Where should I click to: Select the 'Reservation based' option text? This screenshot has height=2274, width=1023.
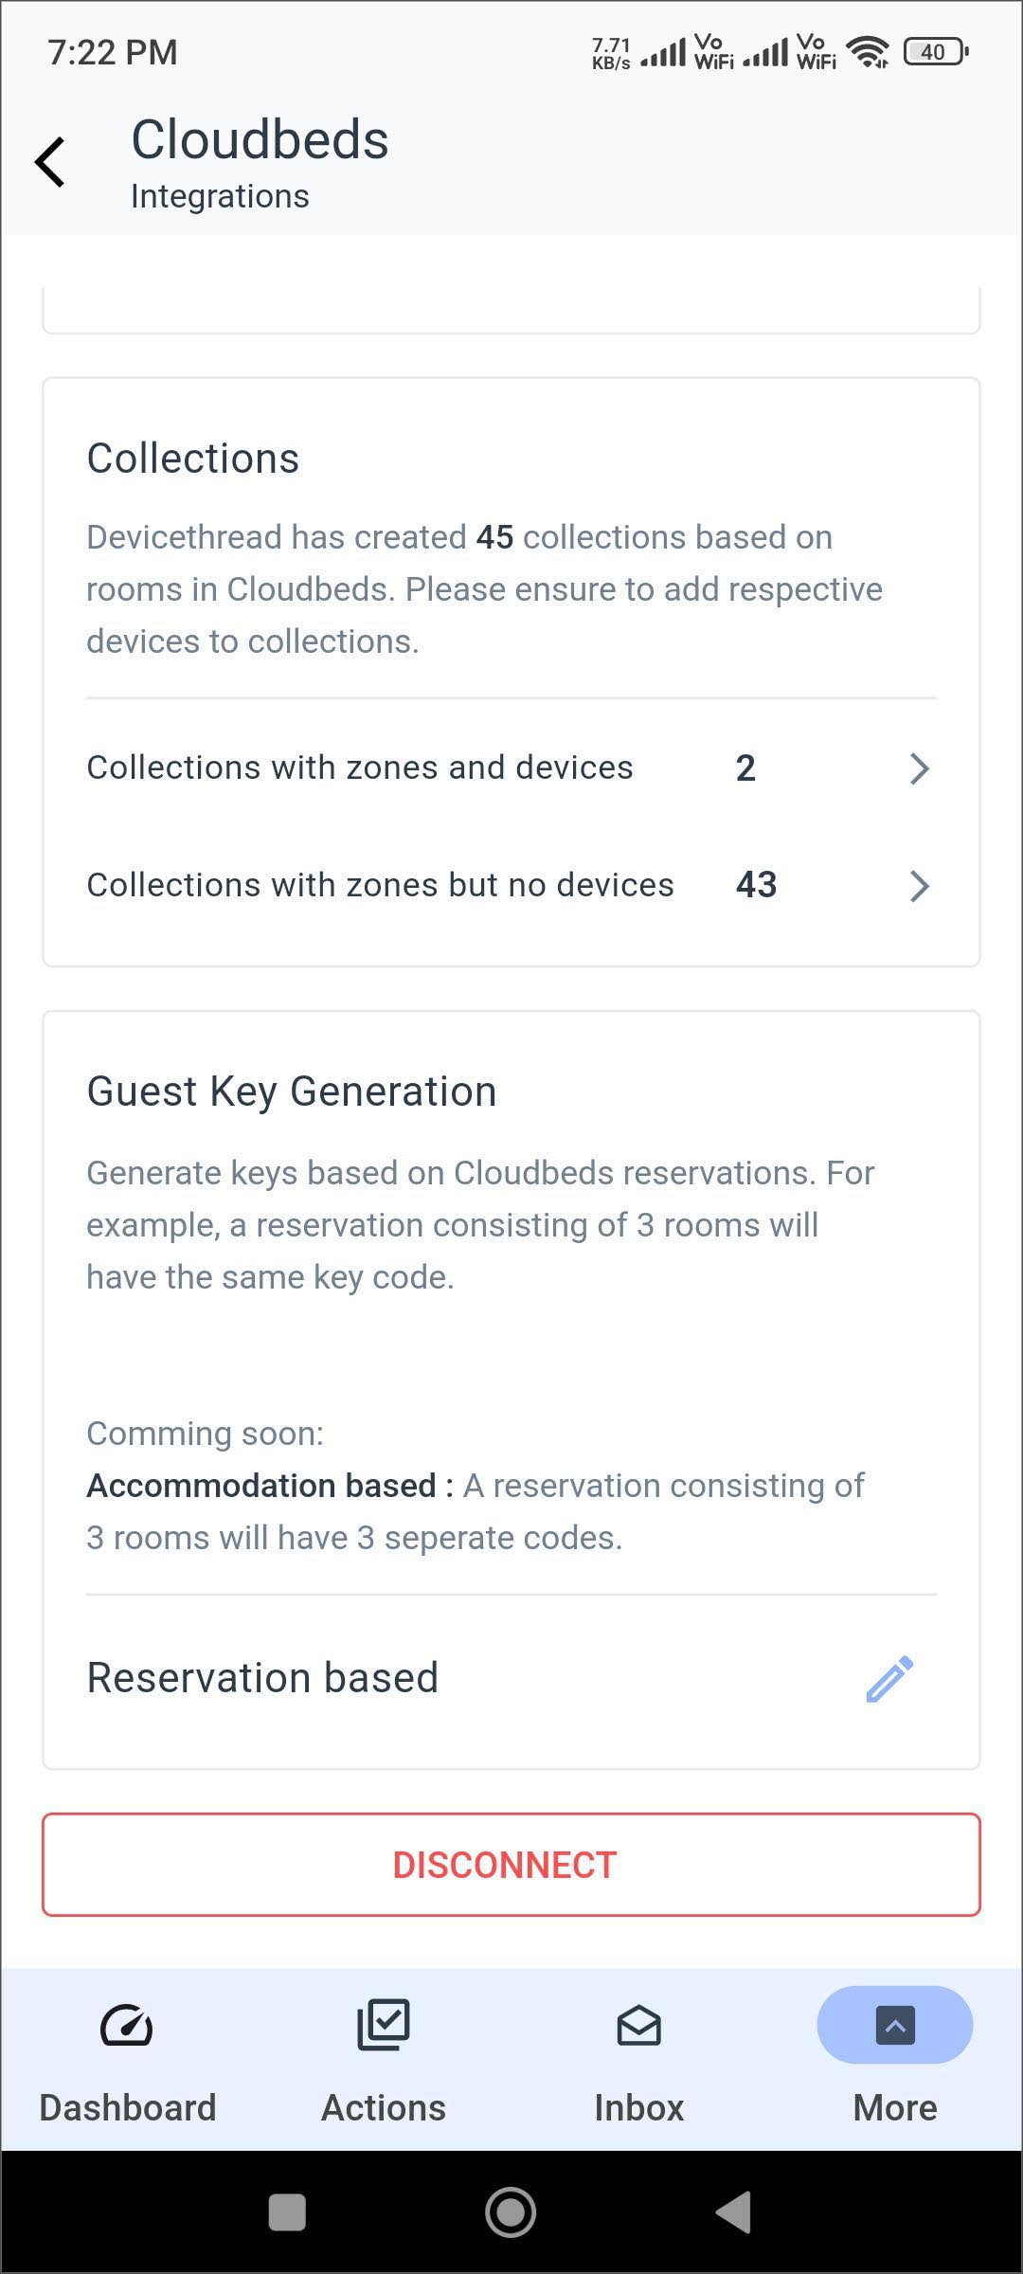(262, 1678)
